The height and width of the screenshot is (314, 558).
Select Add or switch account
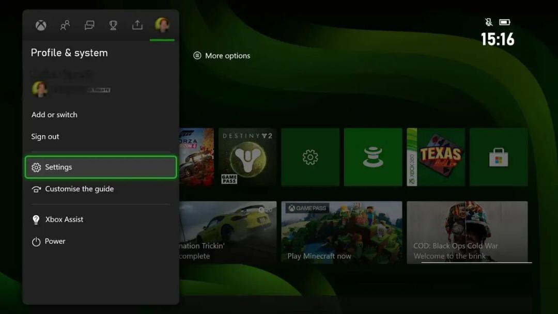(54, 115)
